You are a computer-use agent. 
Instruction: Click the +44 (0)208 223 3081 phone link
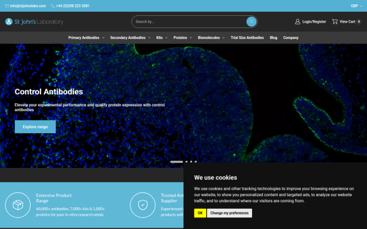tap(73, 6)
